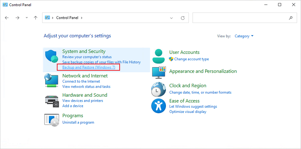Image resolution: width=301 pixels, height=149 pixels.
Task: Open the Programs category
Action: coord(73,116)
